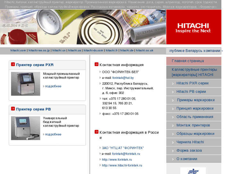
Task: Click the ЗАО "НТЦ АТ "ФОРИНТЕК" link
Action: (x=123, y=148)
